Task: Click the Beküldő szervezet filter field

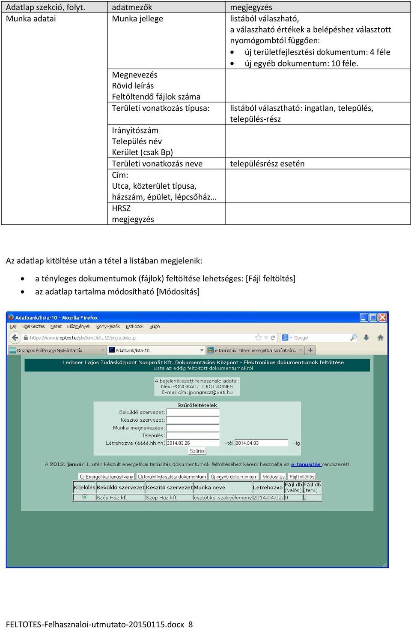Action: (x=193, y=412)
